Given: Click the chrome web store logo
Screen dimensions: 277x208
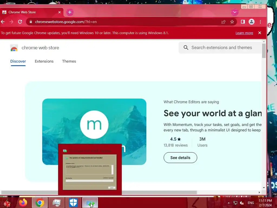Looking at the screenshot, I should 14,48.
